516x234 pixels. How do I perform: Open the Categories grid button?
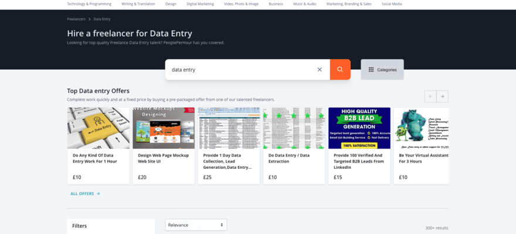point(382,69)
